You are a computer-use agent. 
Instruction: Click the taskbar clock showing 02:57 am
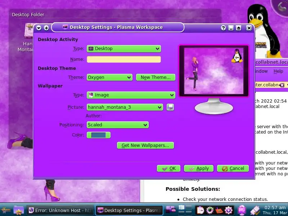[x=275, y=210]
